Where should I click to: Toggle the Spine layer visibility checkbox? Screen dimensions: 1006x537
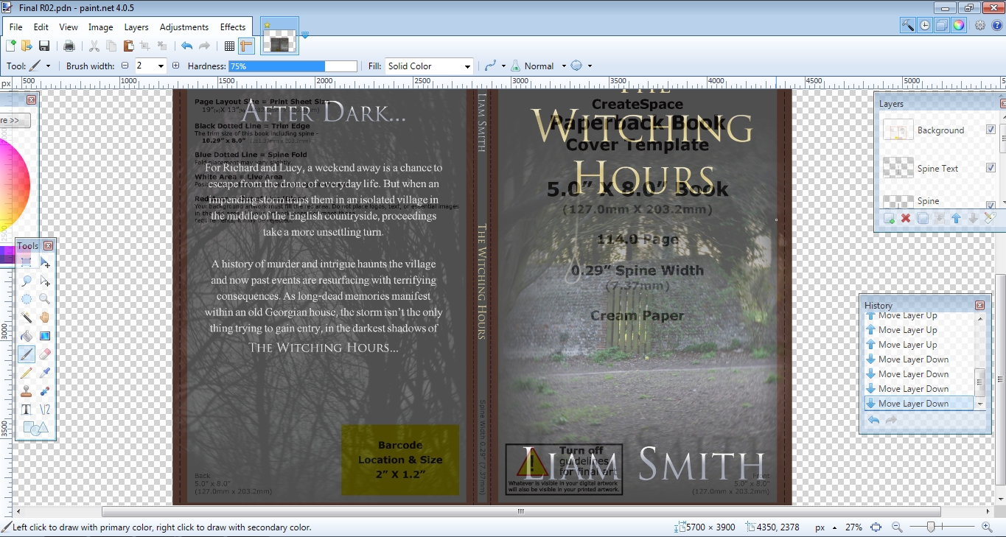(991, 205)
